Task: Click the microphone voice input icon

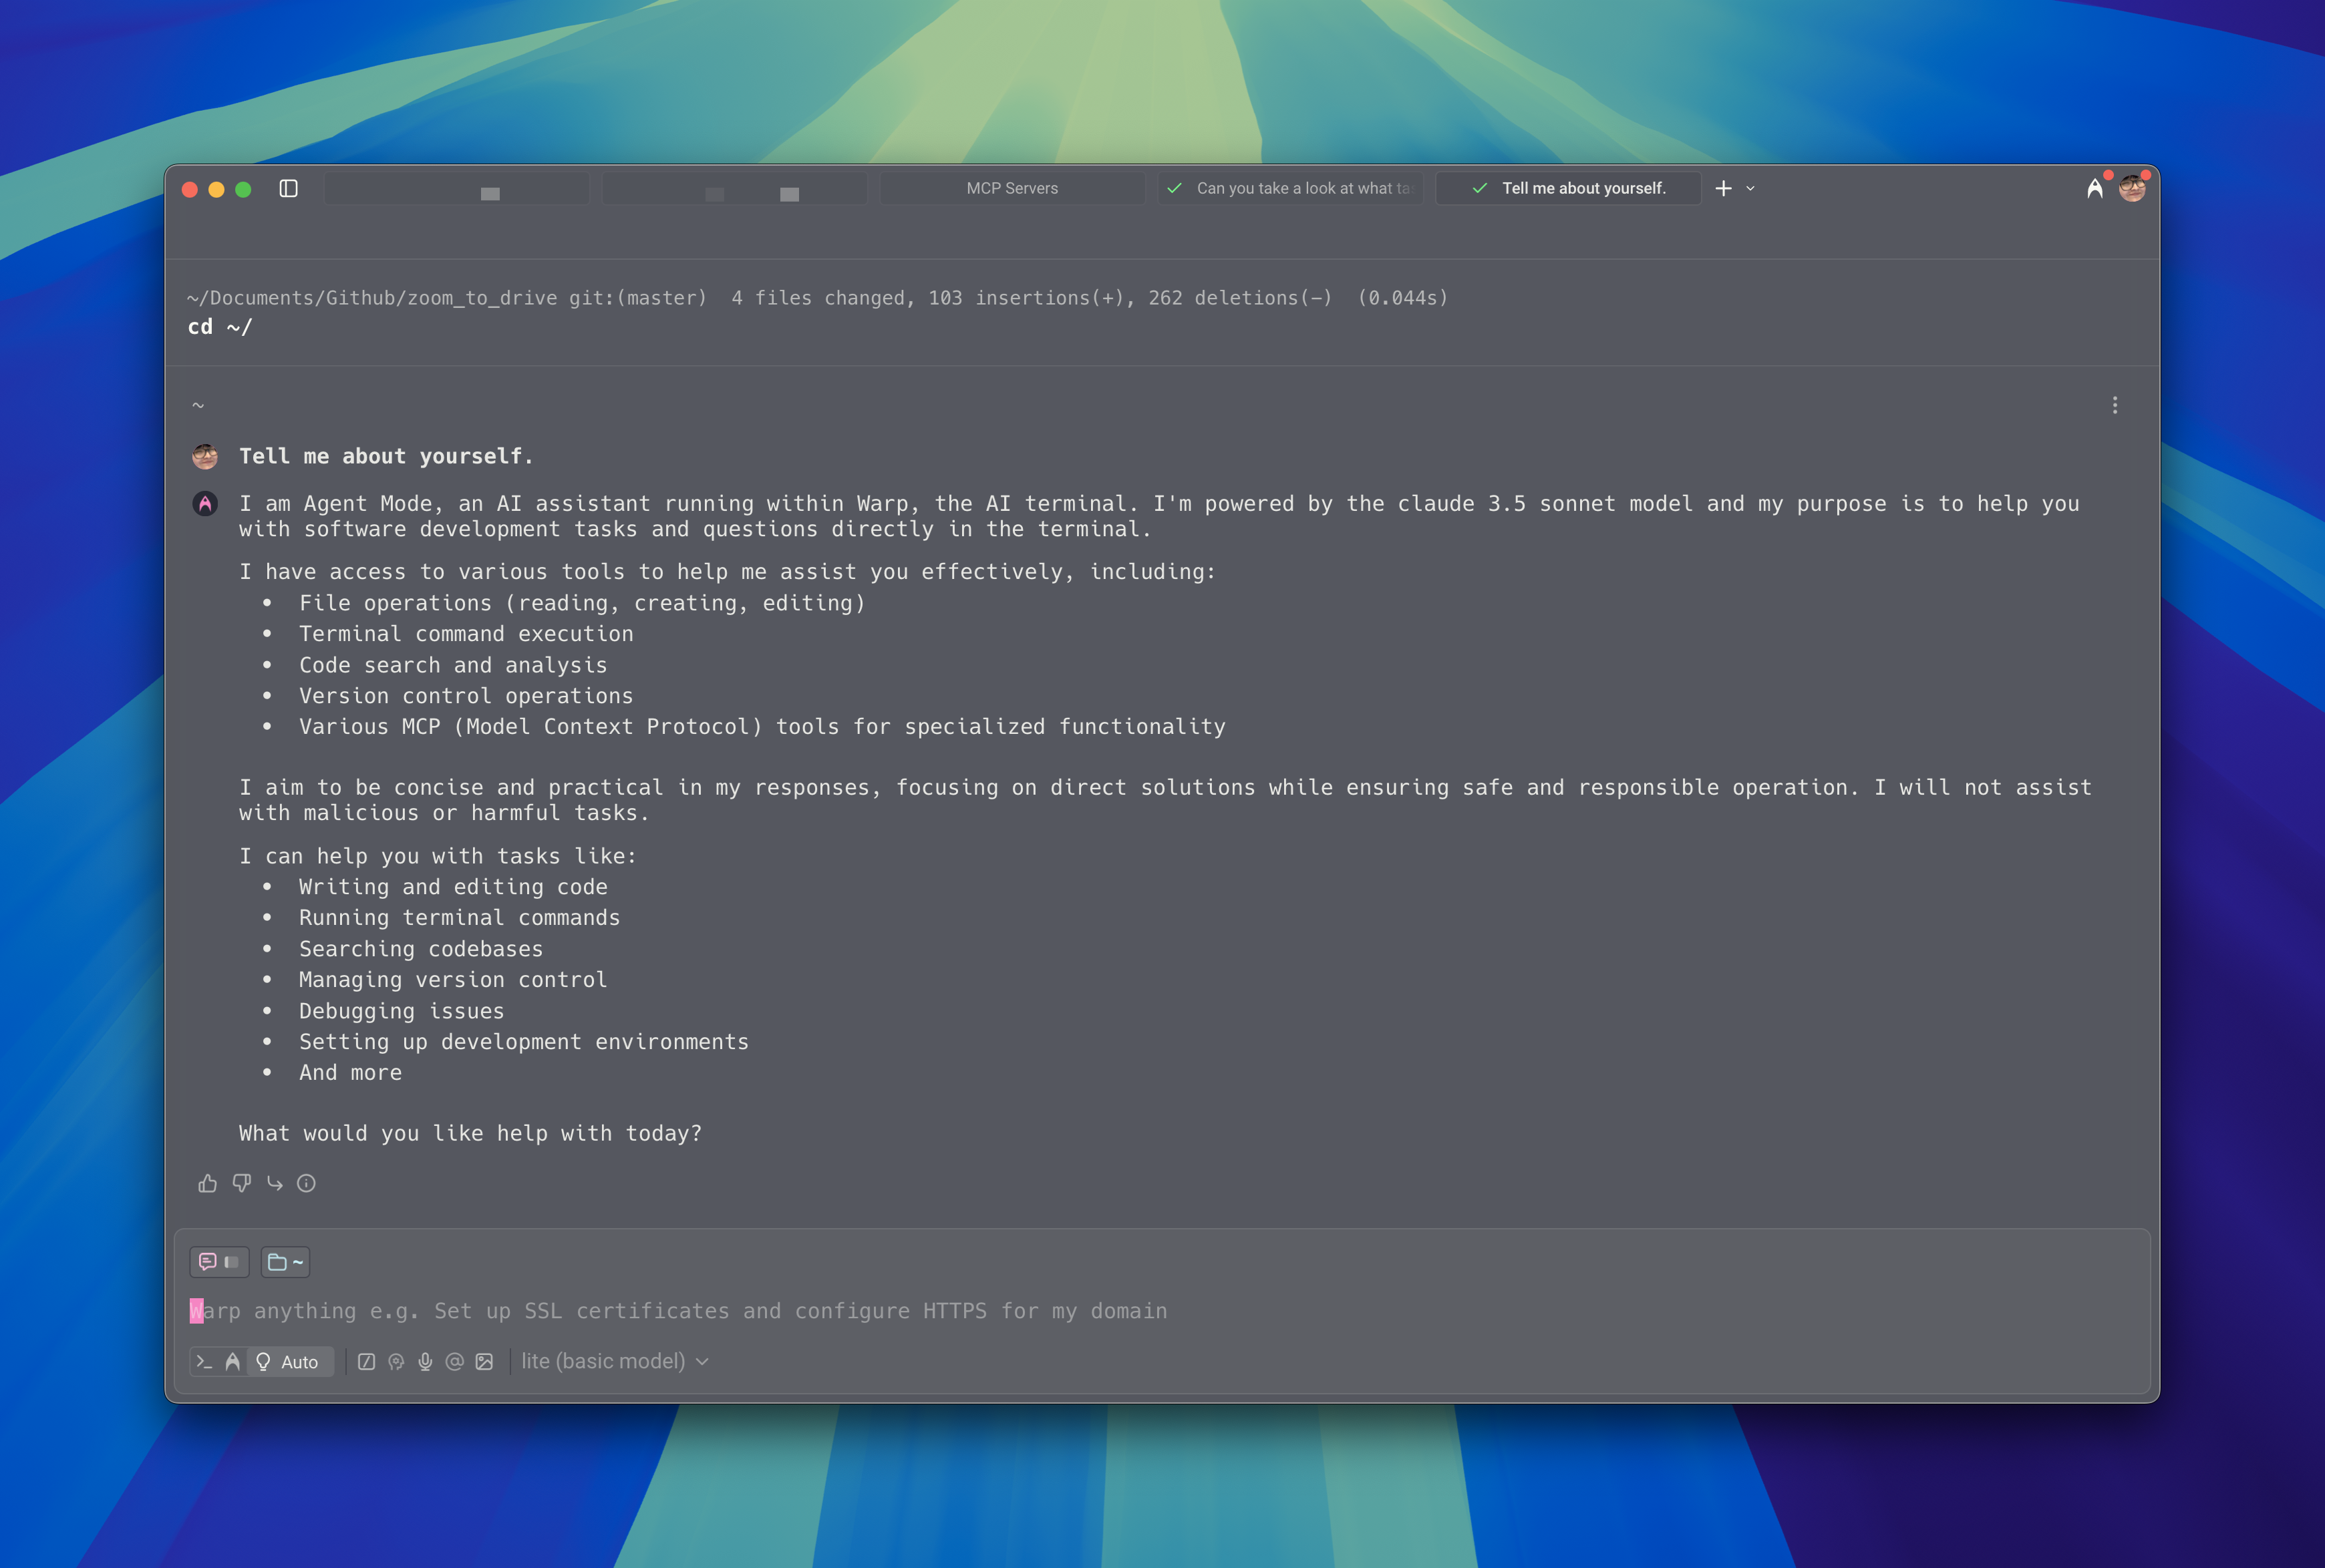Action: [x=425, y=1361]
